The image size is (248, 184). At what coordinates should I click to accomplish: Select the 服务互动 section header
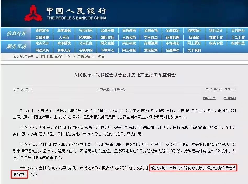[x=16, y=46]
